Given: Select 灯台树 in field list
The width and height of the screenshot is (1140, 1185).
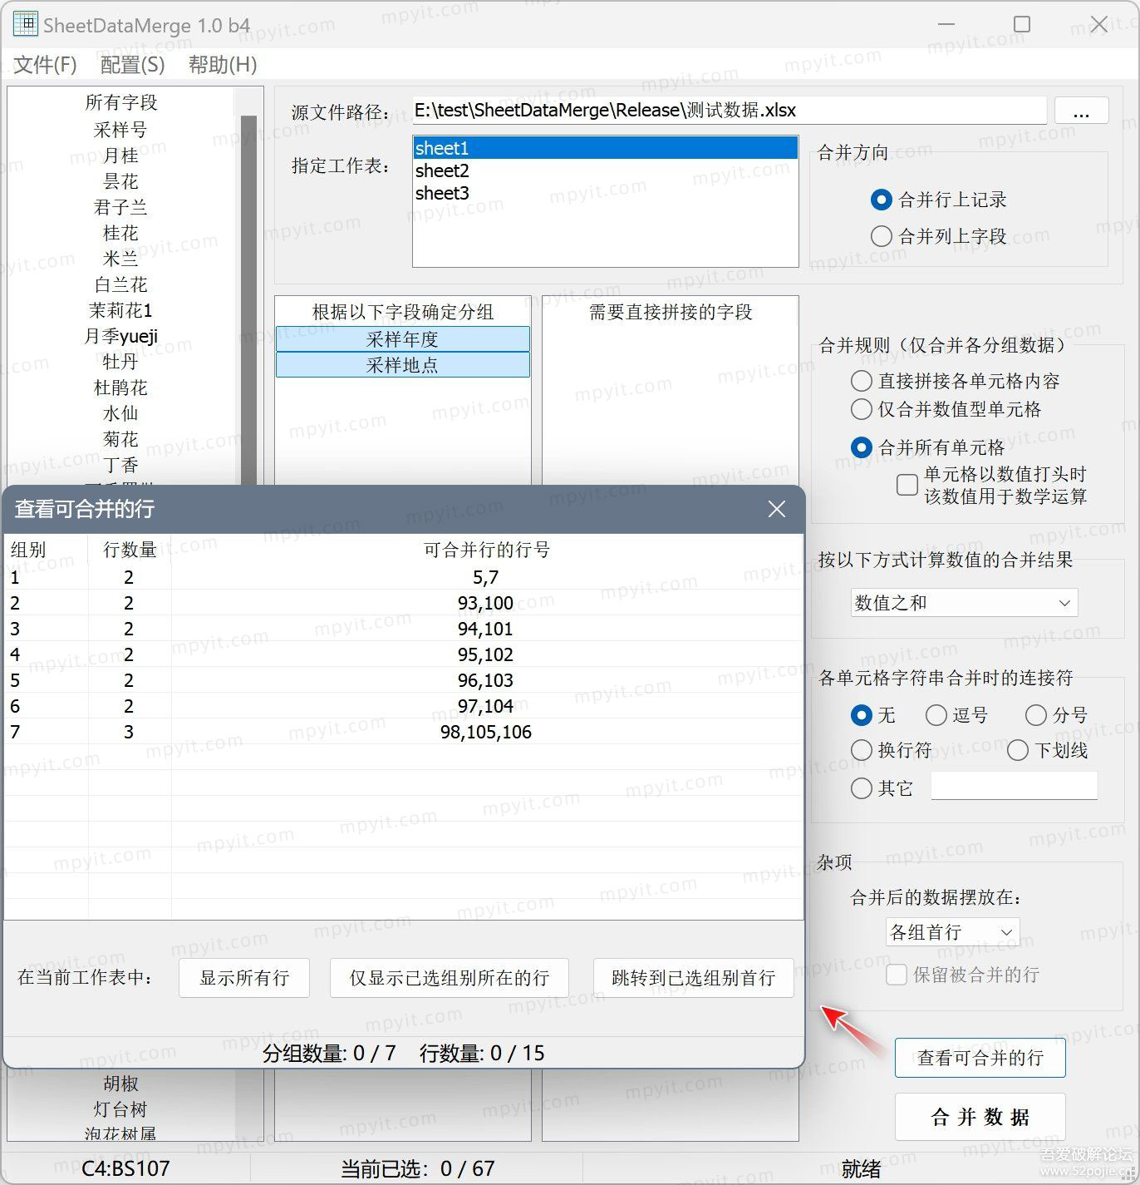Looking at the screenshot, I should click(121, 1109).
